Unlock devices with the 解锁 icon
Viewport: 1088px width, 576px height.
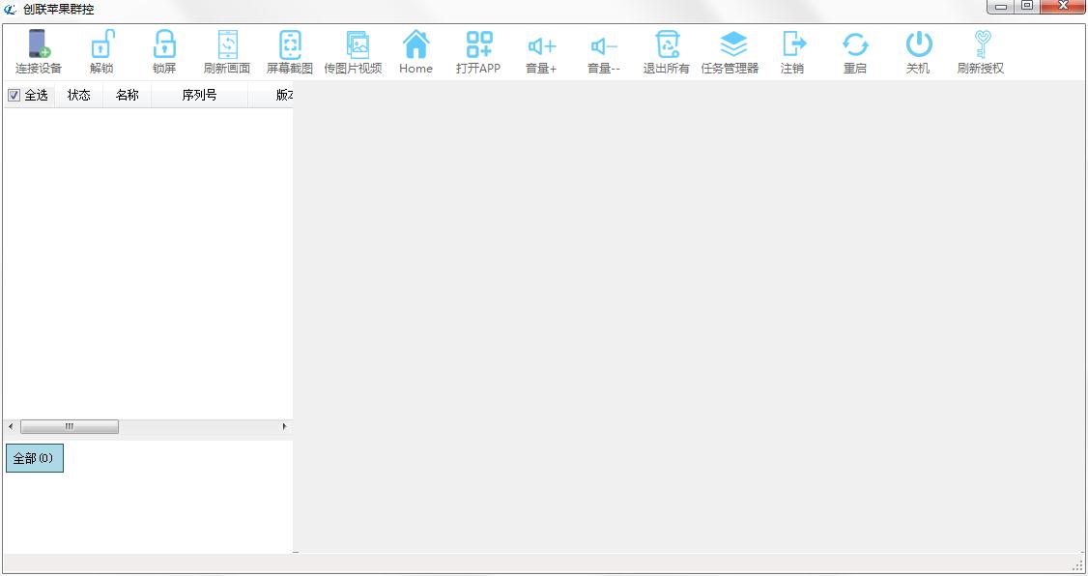click(x=101, y=52)
